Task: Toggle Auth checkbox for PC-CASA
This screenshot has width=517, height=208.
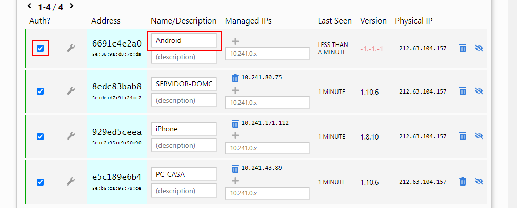Action: click(x=40, y=182)
